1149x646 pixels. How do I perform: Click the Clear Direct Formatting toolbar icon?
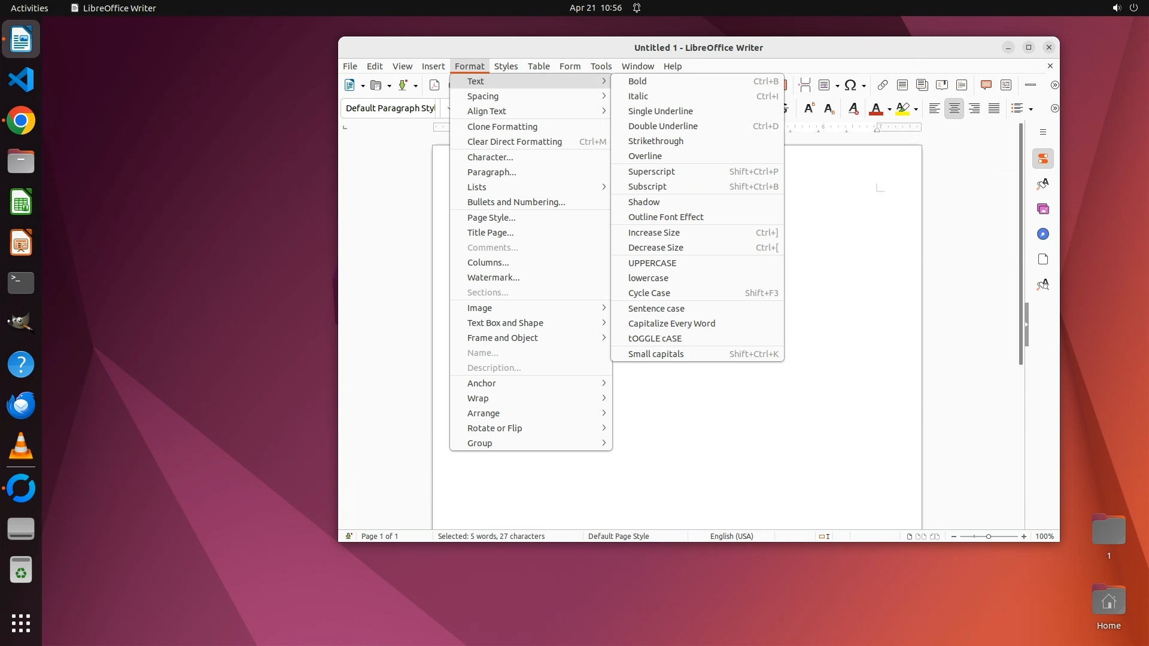tap(853, 108)
